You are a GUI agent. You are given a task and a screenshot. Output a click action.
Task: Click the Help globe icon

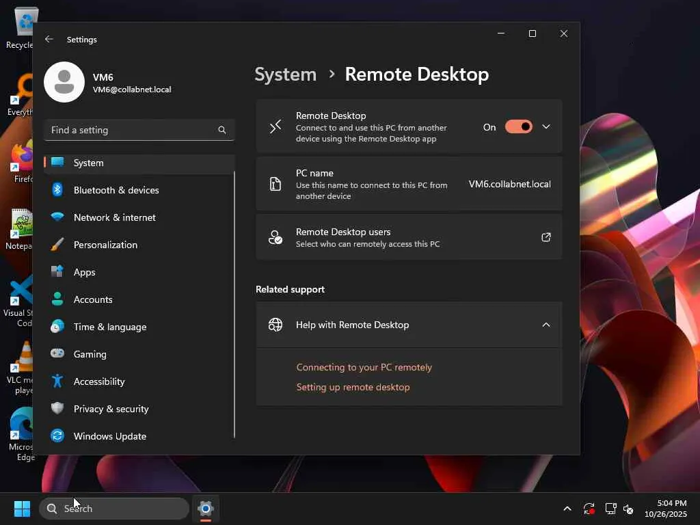coord(275,325)
